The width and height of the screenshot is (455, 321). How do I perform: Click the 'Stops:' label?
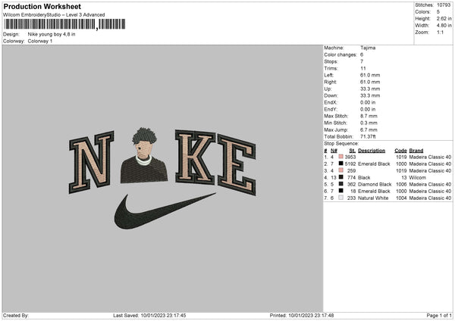click(331, 61)
